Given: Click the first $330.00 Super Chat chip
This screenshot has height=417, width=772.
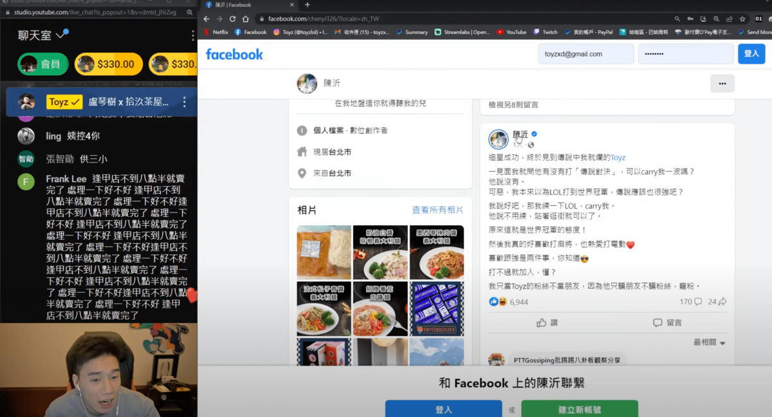Looking at the screenshot, I should 109,64.
